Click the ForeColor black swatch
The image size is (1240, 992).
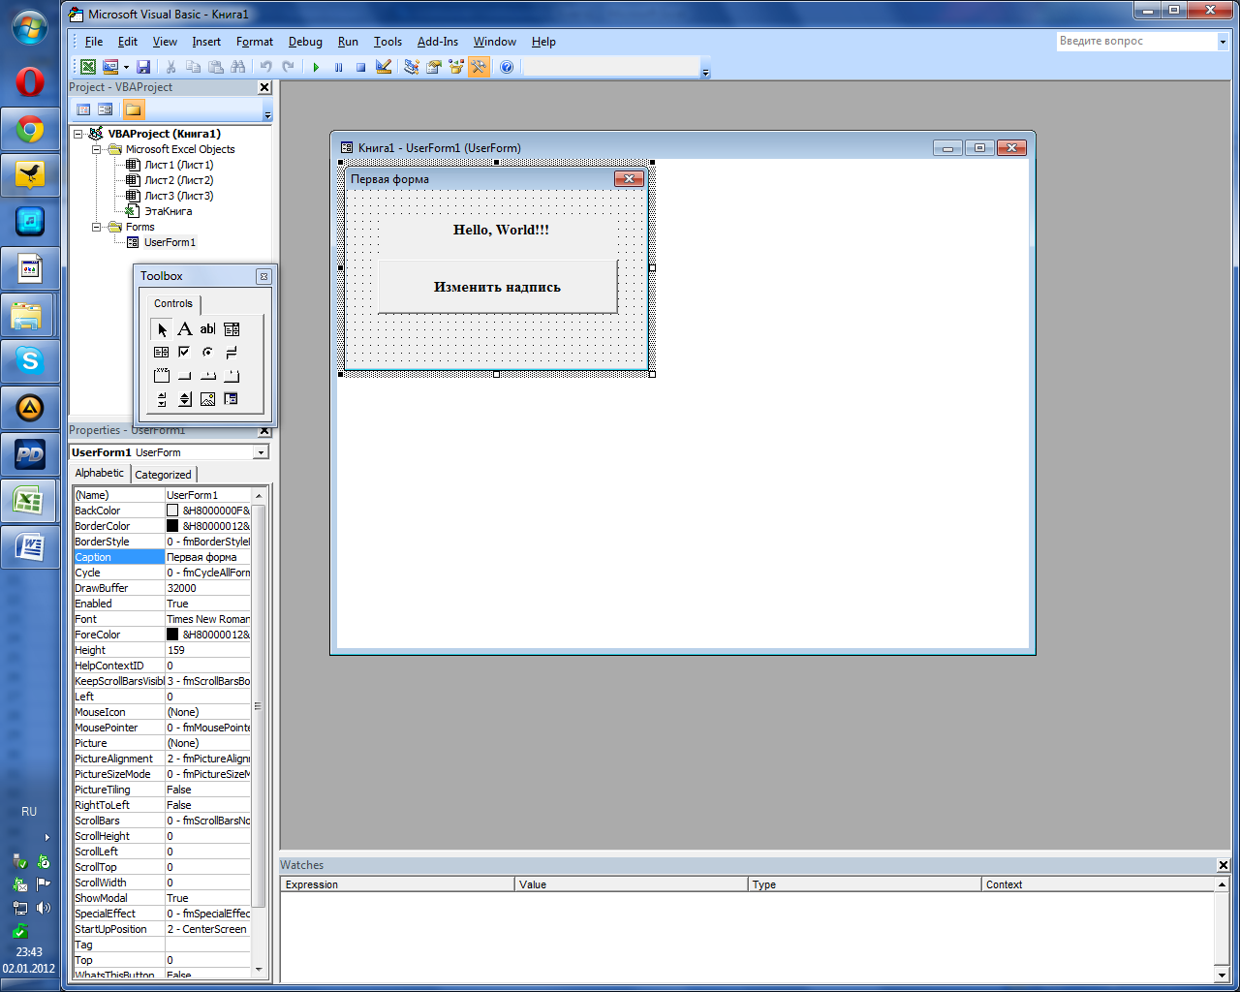click(x=172, y=635)
